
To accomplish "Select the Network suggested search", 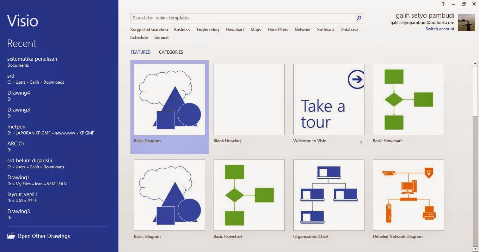I will [x=302, y=30].
